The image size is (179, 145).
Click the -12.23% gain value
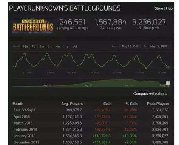click(130, 130)
